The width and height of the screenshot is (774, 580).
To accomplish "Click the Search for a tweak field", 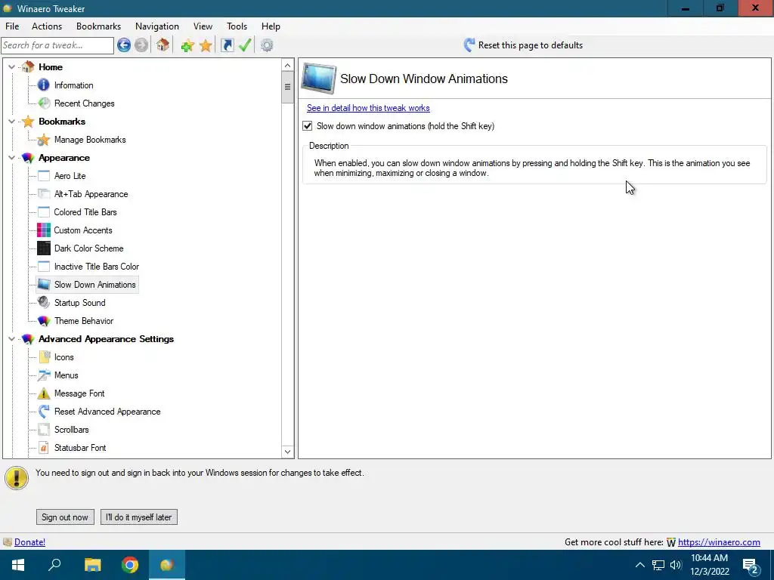I will click(x=57, y=45).
